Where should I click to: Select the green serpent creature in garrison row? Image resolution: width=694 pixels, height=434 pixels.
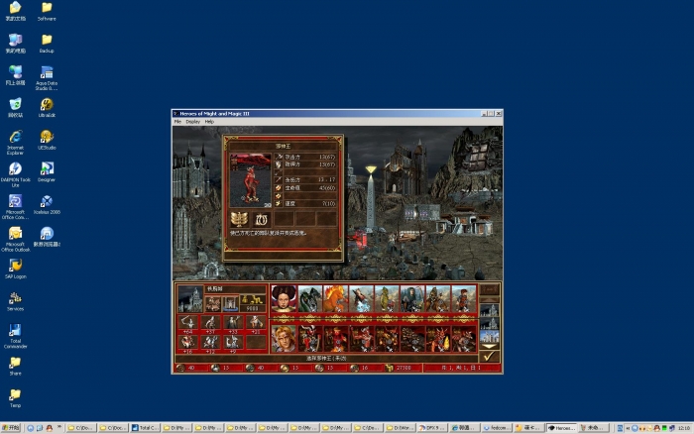click(309, 299)
